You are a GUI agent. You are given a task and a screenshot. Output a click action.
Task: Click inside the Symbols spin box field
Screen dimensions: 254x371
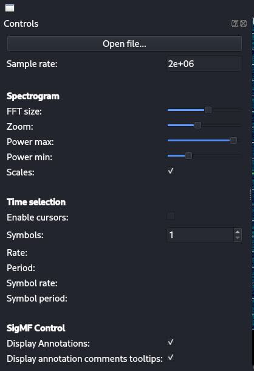200,235
